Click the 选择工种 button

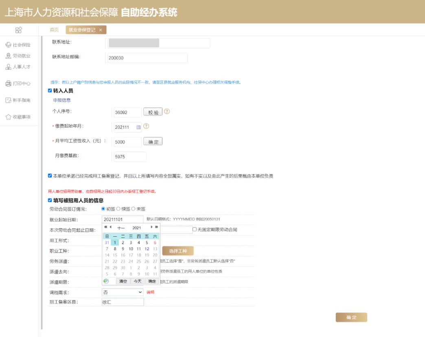tap(178, 251)
